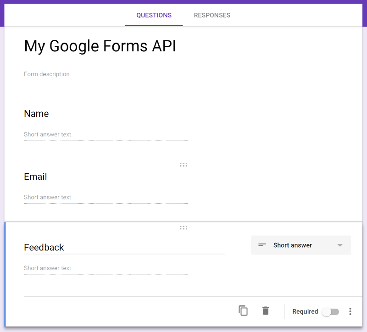Select the Name question

click(36, 114)
